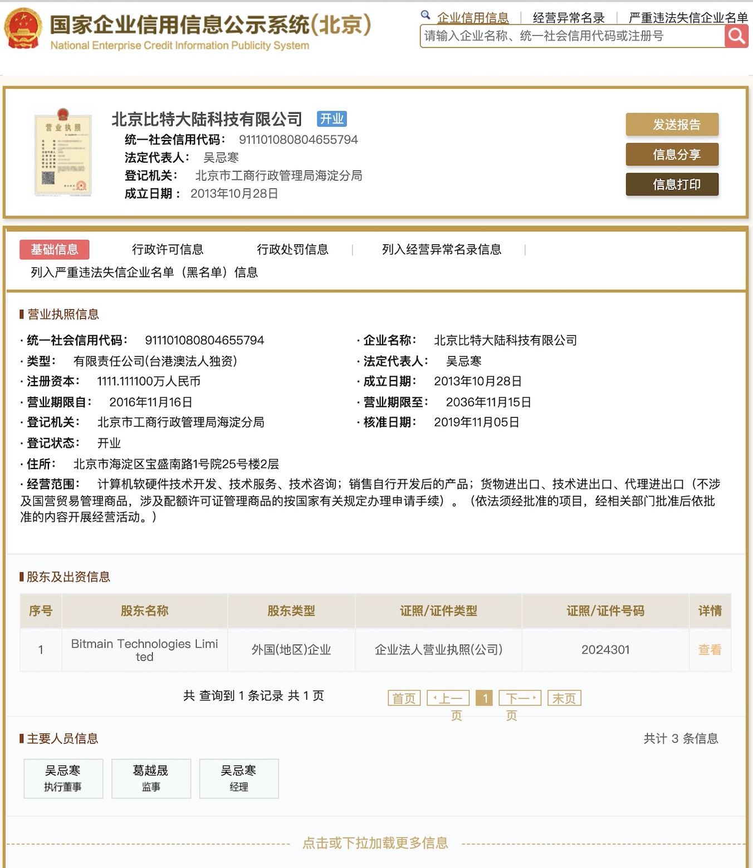Open the 葛越晟 监事 personnel card
Screen dimensions: 753x868
pos(151,778)
